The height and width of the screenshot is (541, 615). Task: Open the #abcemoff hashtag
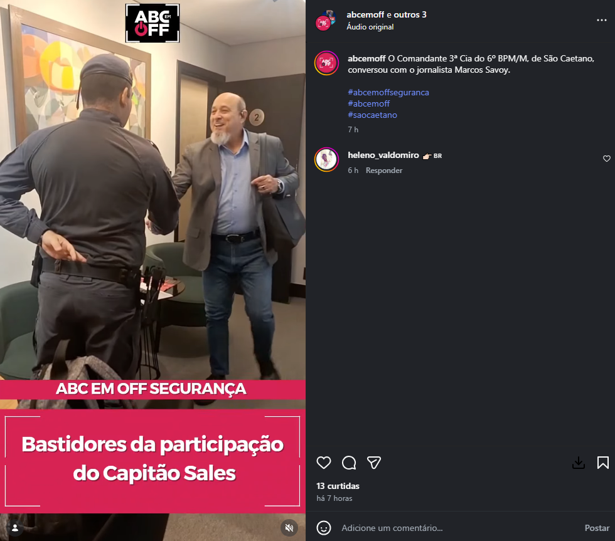[x=369, y=104]
